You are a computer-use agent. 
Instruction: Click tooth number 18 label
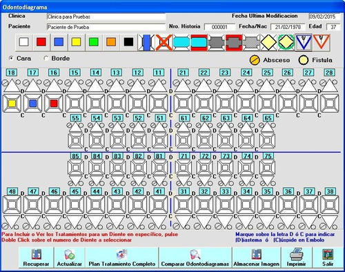11,72
